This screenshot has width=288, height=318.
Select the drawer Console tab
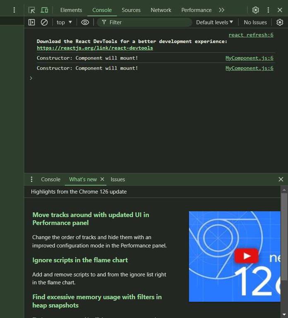pos(50,179)
